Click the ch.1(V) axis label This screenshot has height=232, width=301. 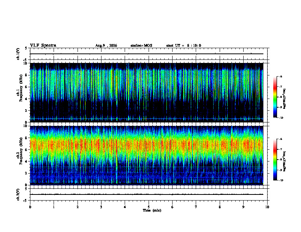pos(18,54)
